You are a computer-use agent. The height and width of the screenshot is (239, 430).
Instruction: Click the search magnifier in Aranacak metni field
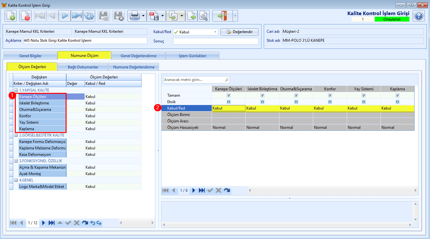pyautogui.click(x=227, y=80)
